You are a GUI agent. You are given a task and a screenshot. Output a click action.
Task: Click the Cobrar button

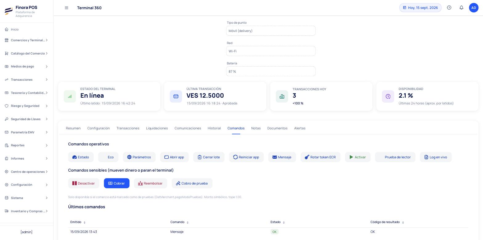click(116, 183)
